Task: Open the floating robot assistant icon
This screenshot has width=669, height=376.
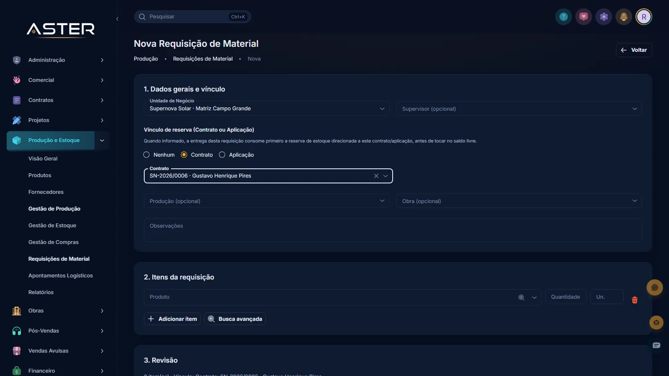Action: (656, 323)
